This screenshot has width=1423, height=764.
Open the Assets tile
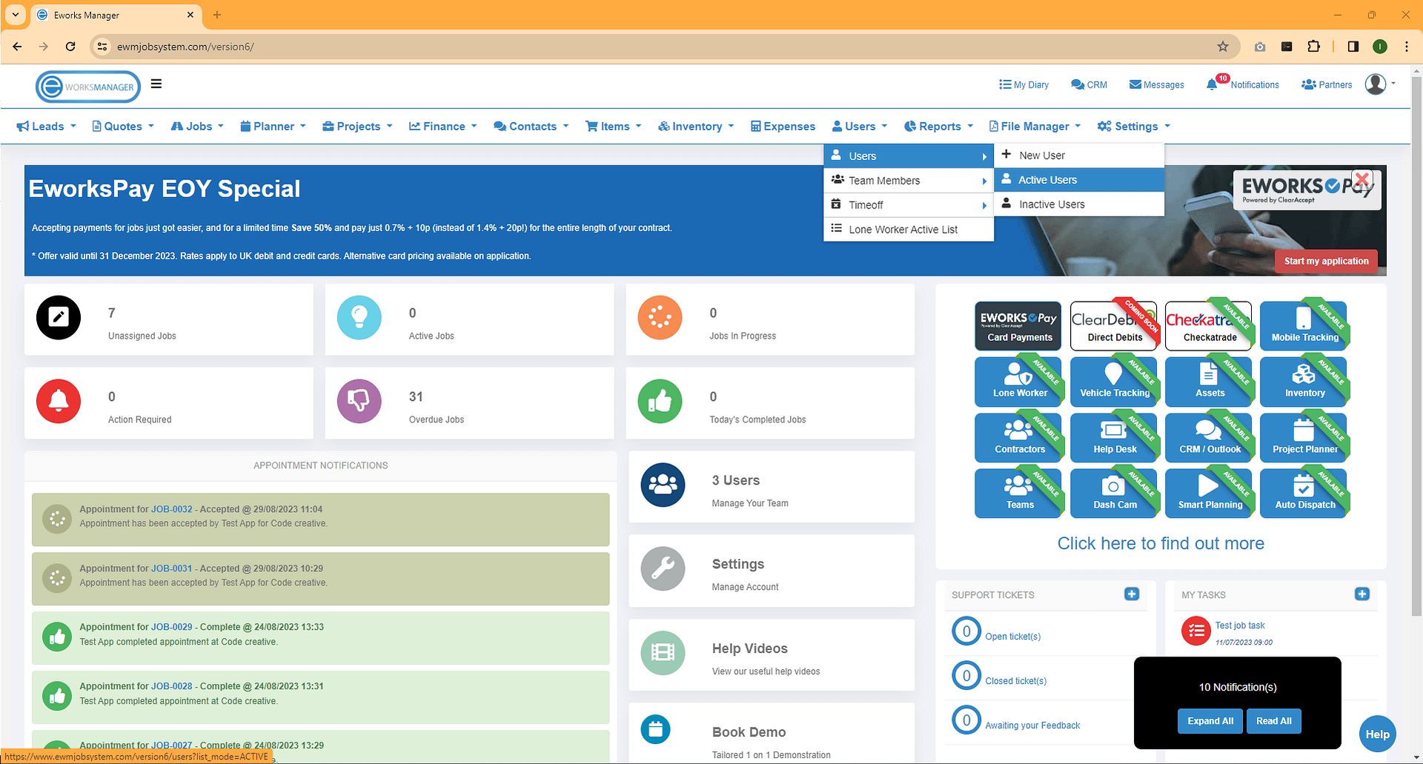[x=1209, y=382]
